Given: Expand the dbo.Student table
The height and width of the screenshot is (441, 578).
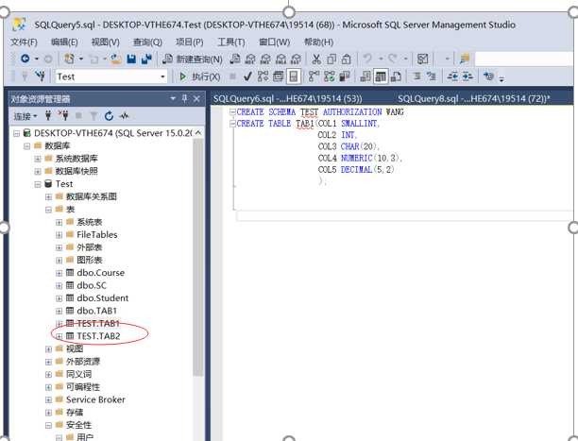Looking at the screenshot, I should tap(59, 298).
